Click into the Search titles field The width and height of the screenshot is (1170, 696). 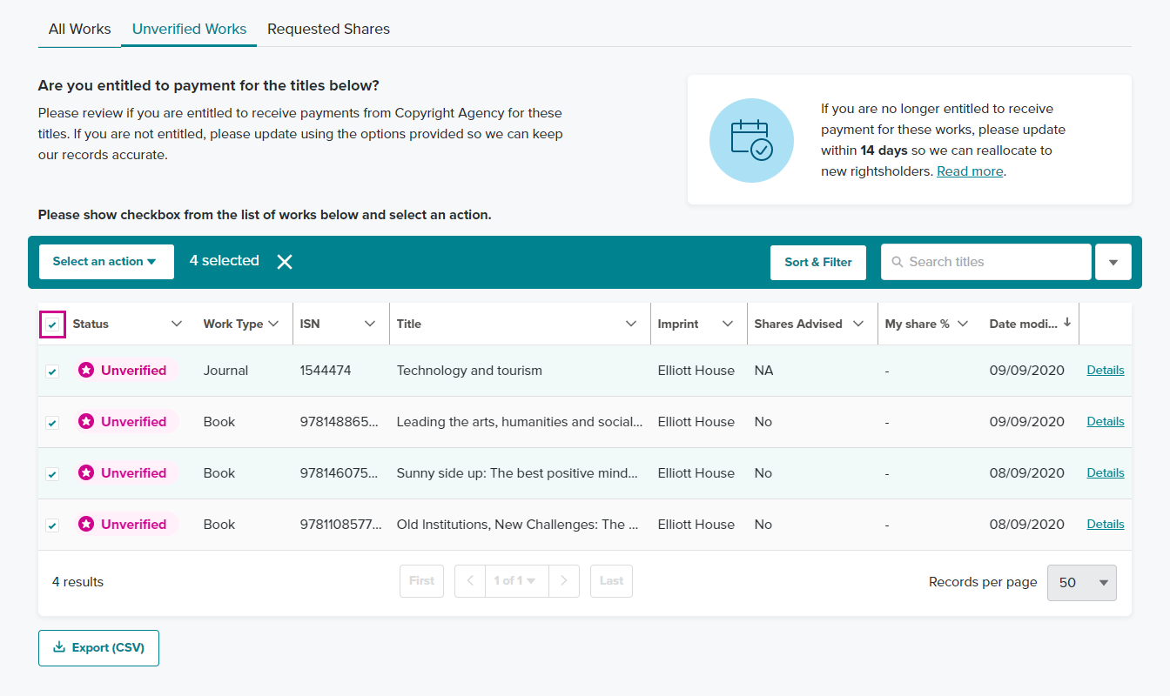pyautogui.click(x=986, y=262)
